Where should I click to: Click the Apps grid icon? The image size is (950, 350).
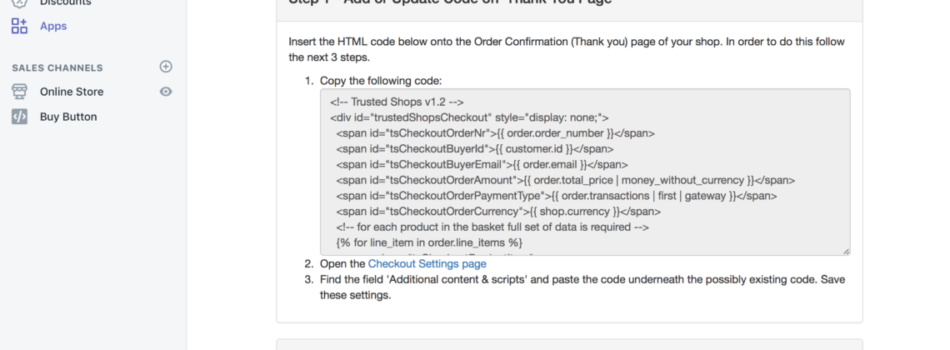coord(19,26)
